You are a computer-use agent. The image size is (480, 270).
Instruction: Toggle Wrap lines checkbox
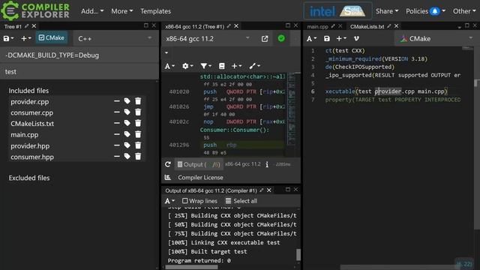pyautogui.click(x=199, y=201)
